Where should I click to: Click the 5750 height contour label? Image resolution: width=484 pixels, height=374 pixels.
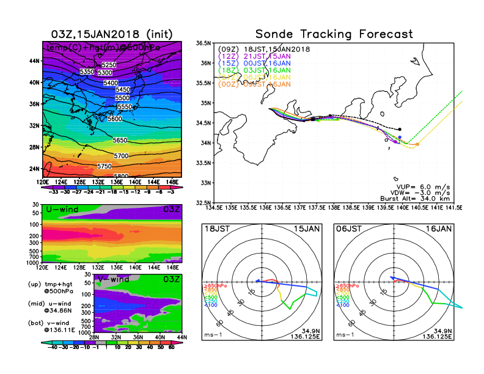coord(105,166)
